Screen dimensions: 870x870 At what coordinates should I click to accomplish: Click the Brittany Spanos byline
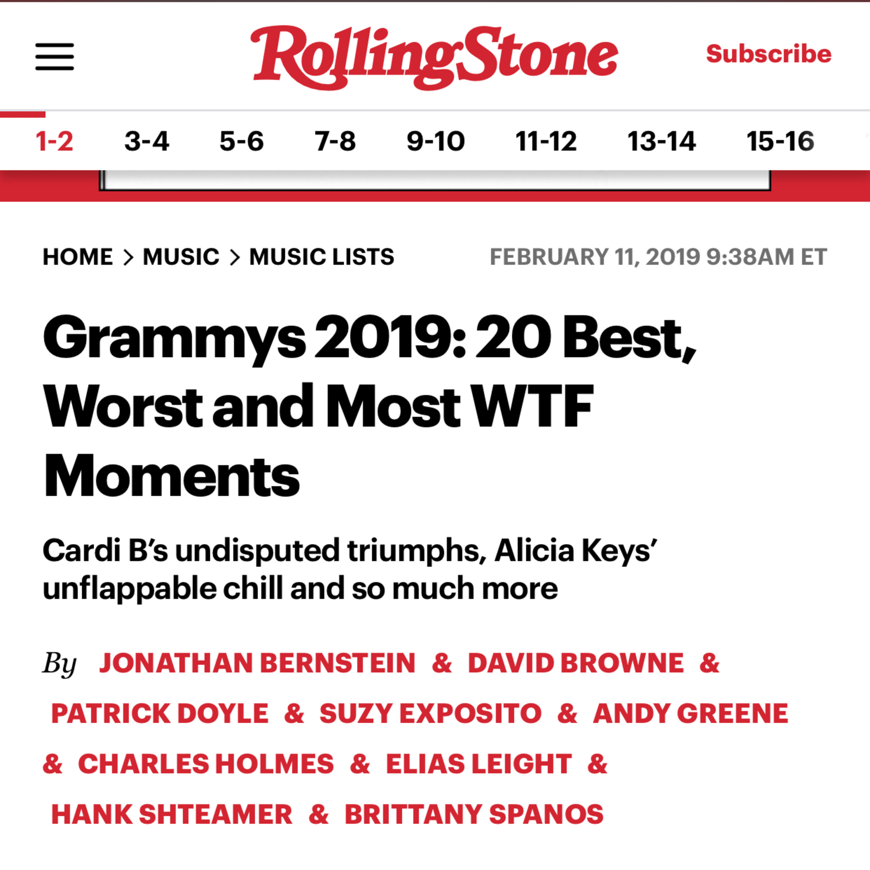pos(474,815)
